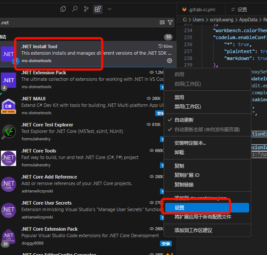Screen dimensions: 267x255
Task: Switch to the .gitlab-ci.yml editor tab
Action: pos(201,10)
